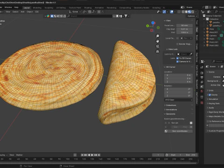224x168 pixels.
Task: Open the GIS menu in the viewport header
Action: (x=37, y=12)
